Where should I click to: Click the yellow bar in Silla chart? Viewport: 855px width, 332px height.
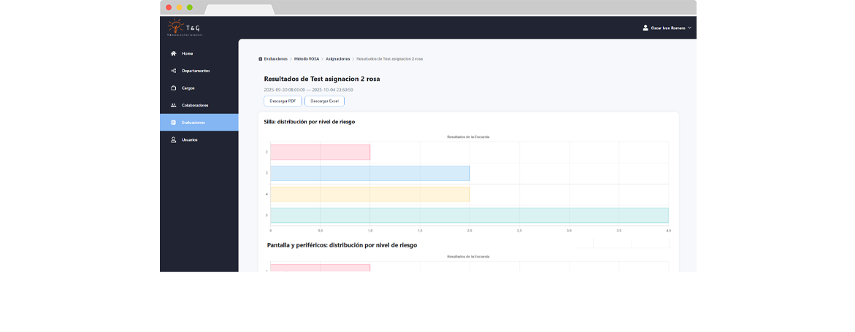[x=369, y=194]
